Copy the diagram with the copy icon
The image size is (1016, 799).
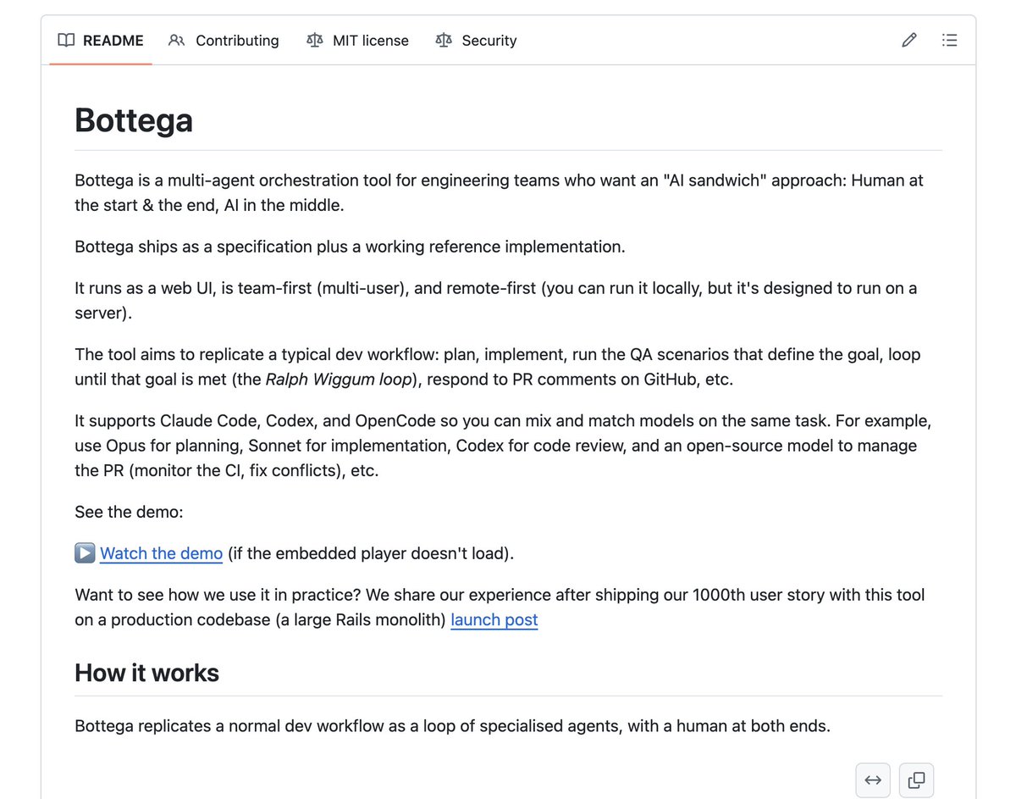tap(916, 780)
